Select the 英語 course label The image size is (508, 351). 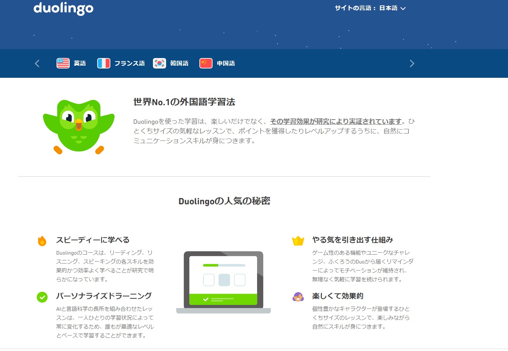pyautogui.click(x=80, y=63)
